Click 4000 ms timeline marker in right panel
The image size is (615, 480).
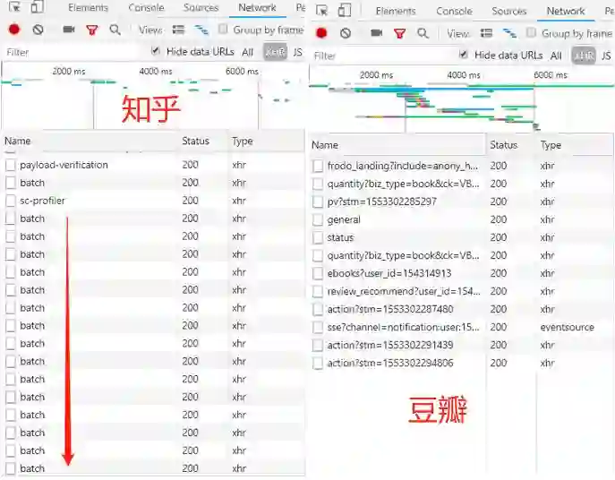pyautogui.click(x=463, y=74)
